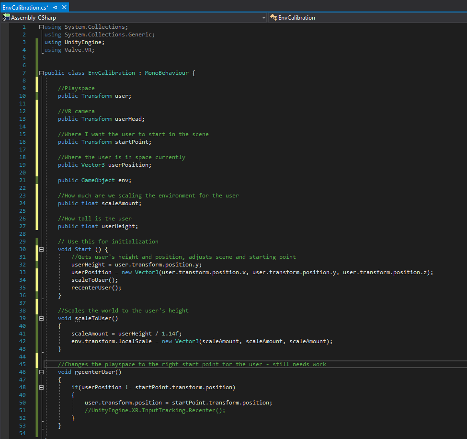Collapse the EnvCalibration class outline at line 7
The height and width of the screenshot is (439, 467).
(x=41, y=73)
